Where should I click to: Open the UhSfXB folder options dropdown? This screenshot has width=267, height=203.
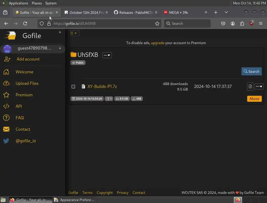[x=107, y=55]
